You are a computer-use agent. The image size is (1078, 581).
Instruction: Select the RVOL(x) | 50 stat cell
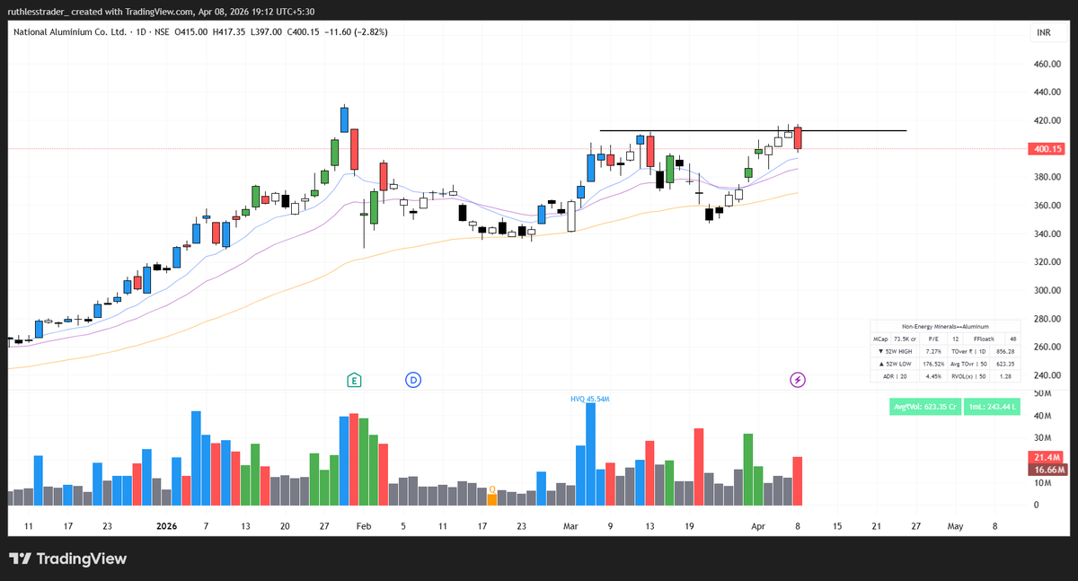[968, 376]
